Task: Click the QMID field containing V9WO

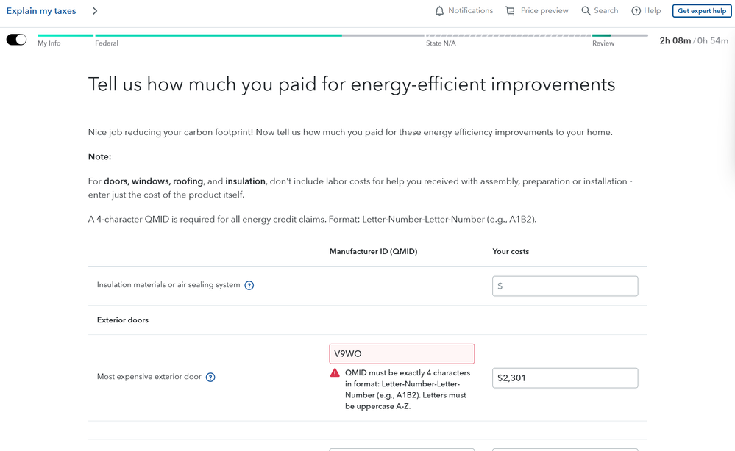Action: [x=402, y=353]
